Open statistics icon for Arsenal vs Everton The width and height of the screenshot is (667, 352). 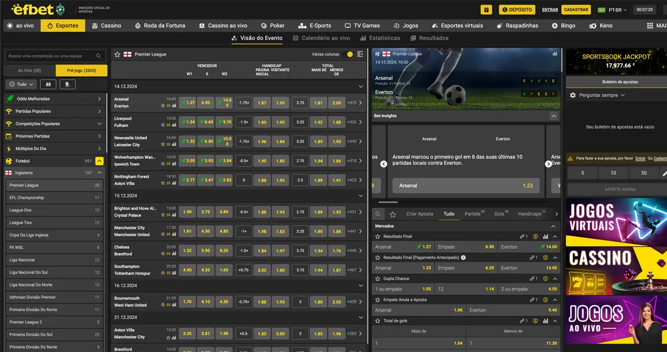click(x=173, y=105)
